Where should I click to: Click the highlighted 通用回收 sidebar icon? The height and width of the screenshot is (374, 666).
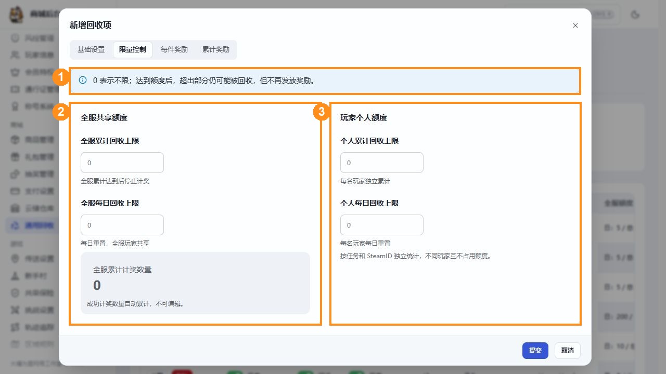pos(15,225)
